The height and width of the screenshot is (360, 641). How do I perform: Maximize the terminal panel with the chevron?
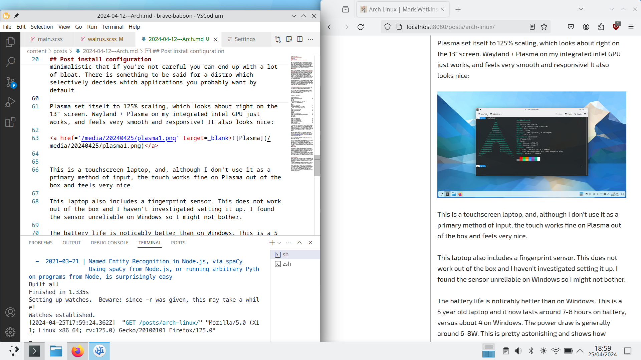(299, 243)
